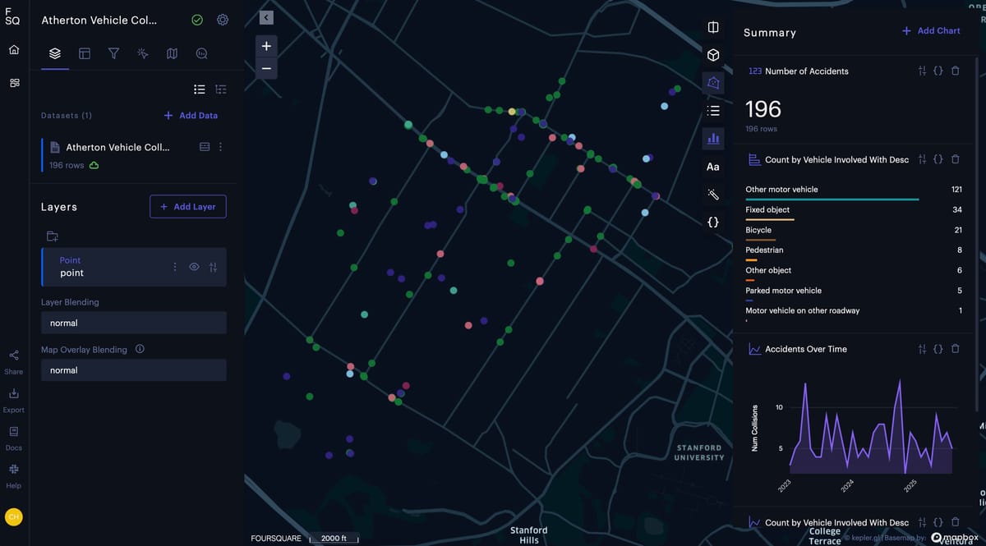Open the Docs link in sidebar
This screenshot has width=986, height=546.
pos(14,438)
